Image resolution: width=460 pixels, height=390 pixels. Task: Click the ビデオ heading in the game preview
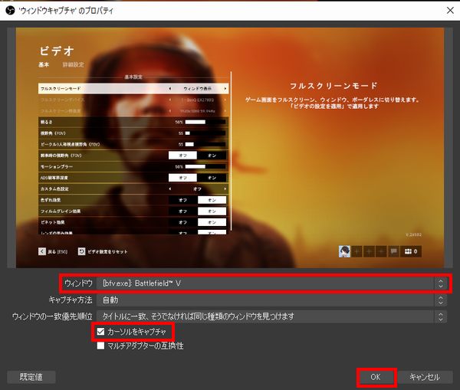57,51
